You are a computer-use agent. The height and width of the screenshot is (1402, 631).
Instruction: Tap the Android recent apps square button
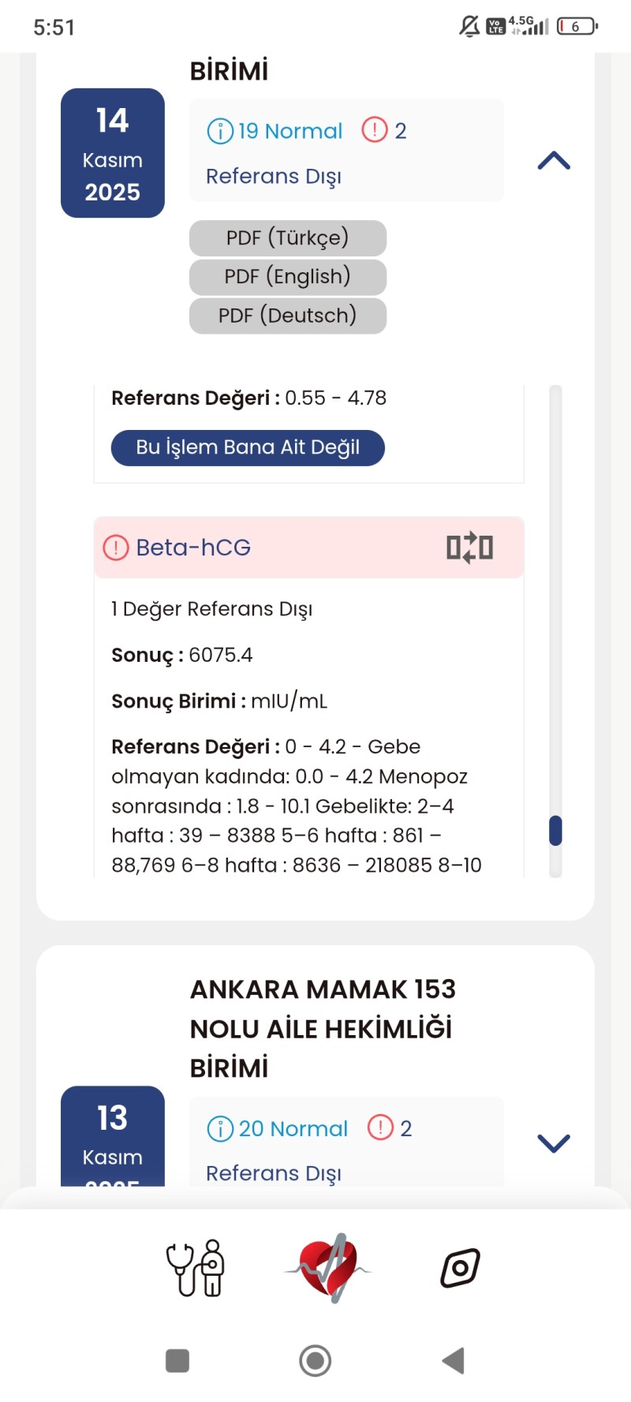point(177,1361)
